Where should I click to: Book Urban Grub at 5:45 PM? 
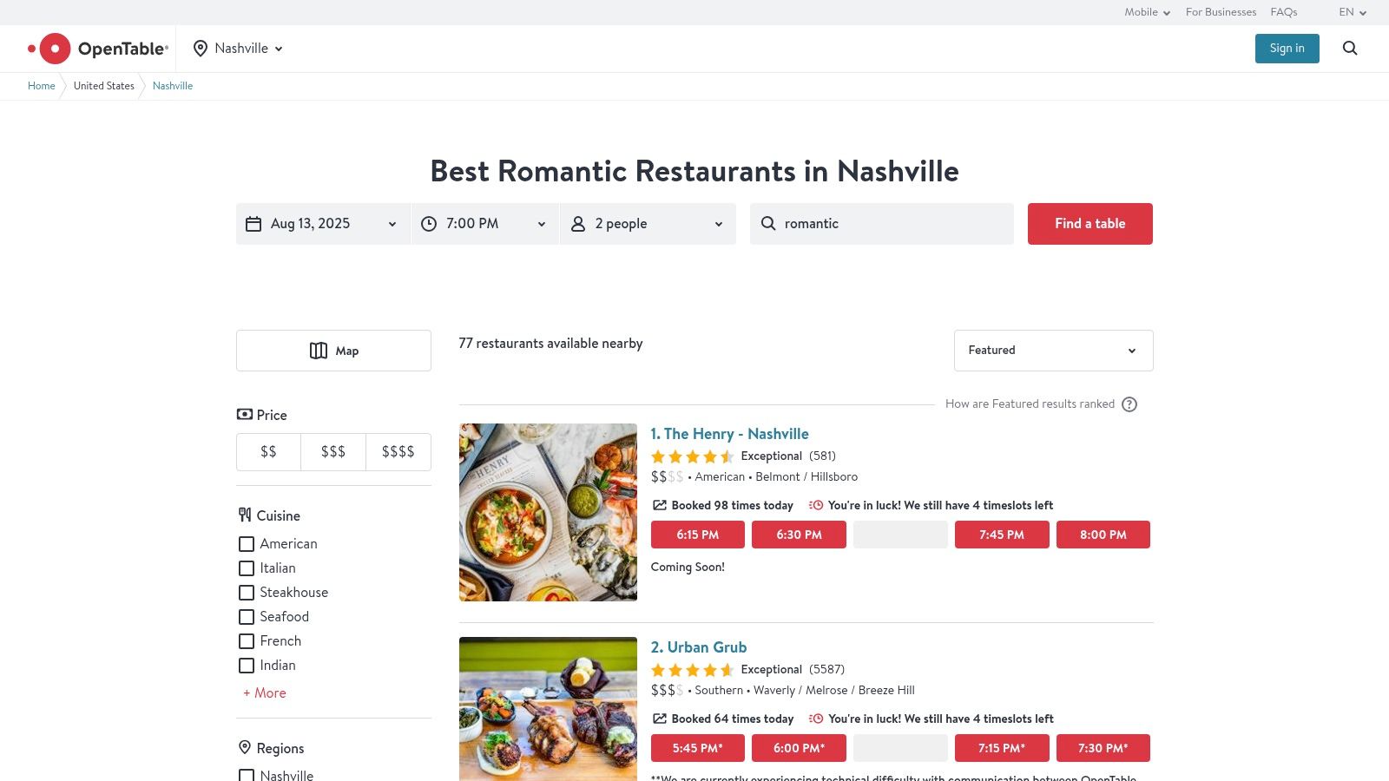point(698,748)
